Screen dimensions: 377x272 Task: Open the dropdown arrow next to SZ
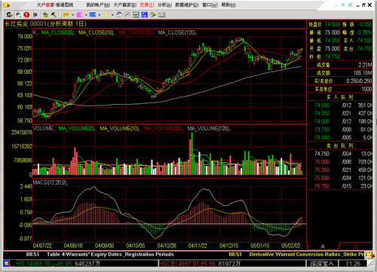coord(86,15)
